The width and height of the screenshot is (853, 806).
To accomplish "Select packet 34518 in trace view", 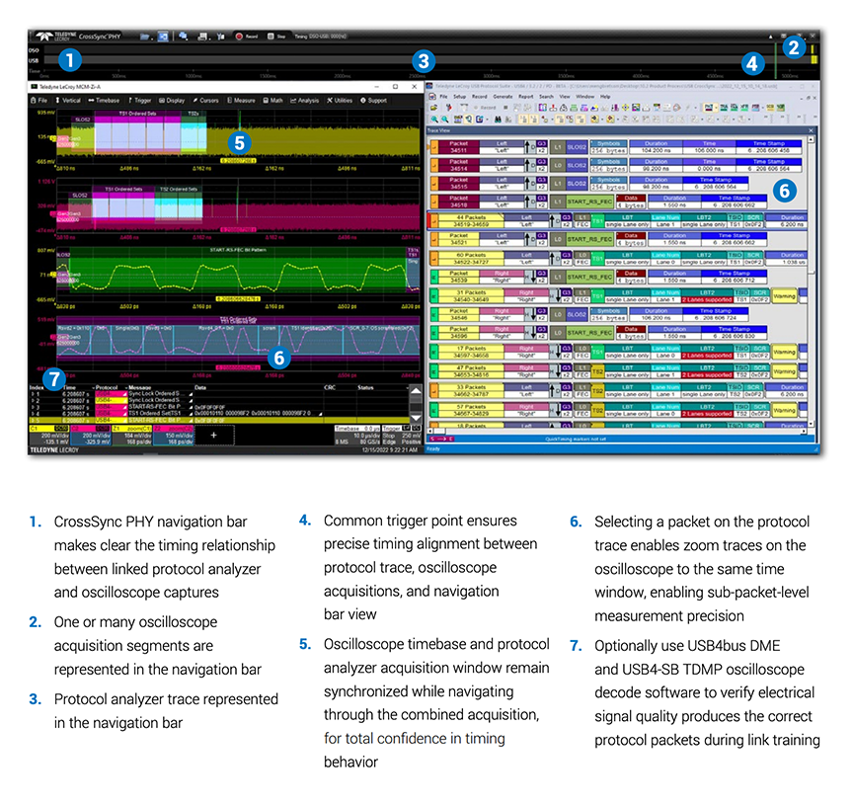I will click(x=459, y=201).
